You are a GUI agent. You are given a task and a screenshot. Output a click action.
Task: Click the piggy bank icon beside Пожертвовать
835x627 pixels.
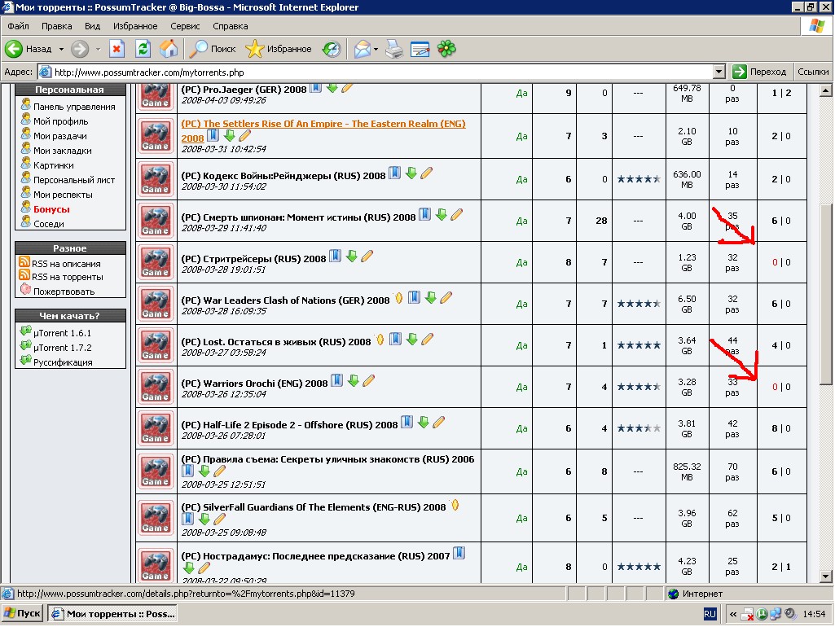click(25, 289)
